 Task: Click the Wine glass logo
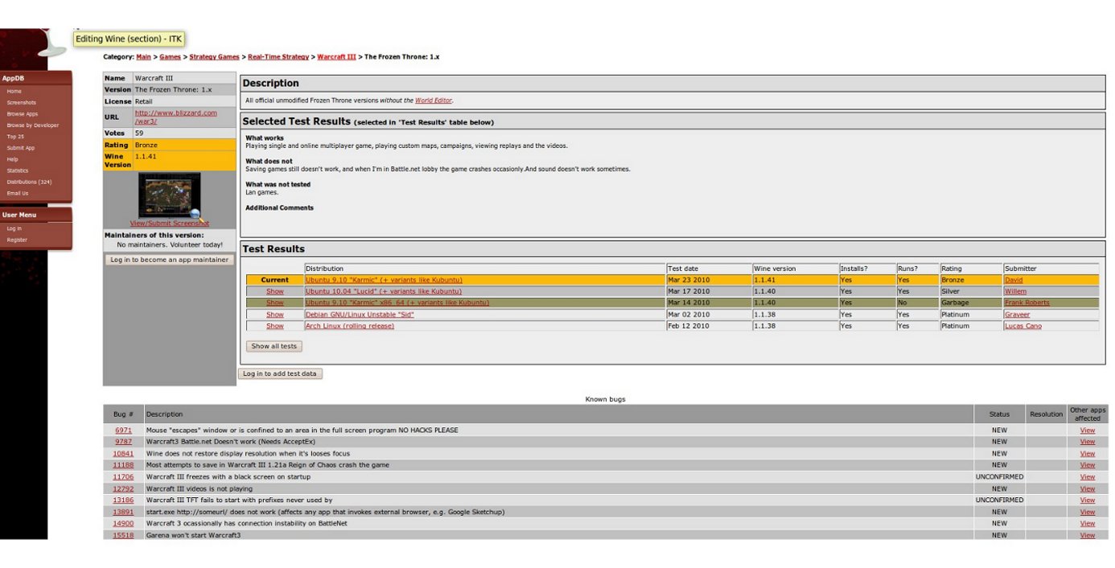coord(52,44)
